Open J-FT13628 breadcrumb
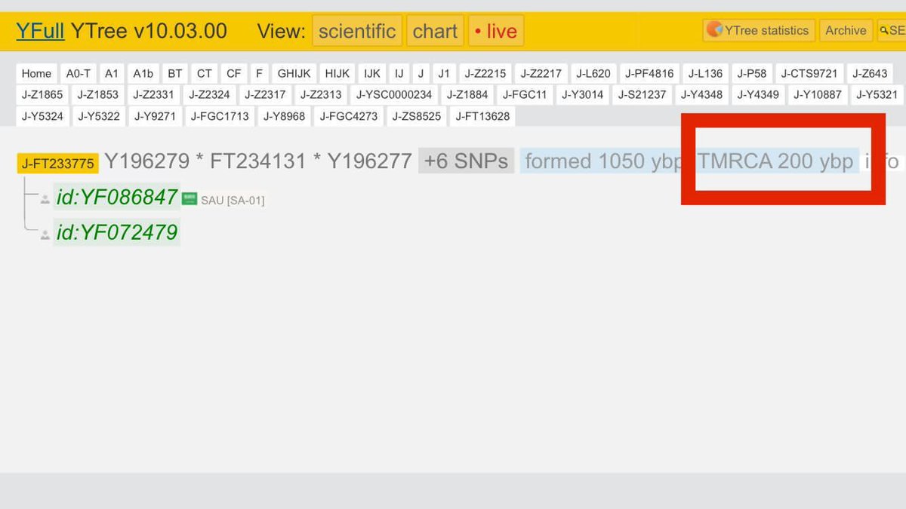Viewport: 906px width, 509px height. (482, 116)
